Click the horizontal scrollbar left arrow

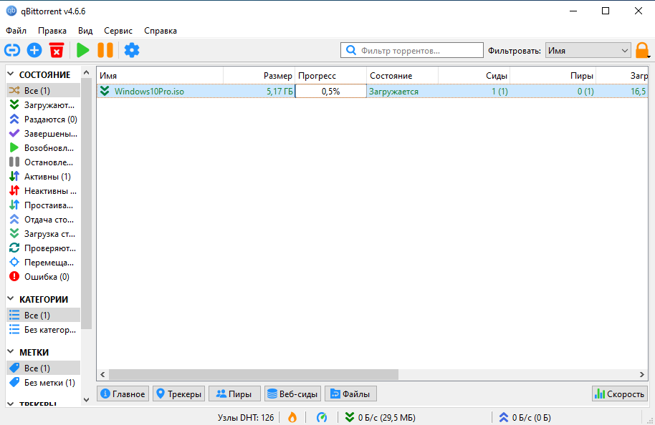point(102,374)
